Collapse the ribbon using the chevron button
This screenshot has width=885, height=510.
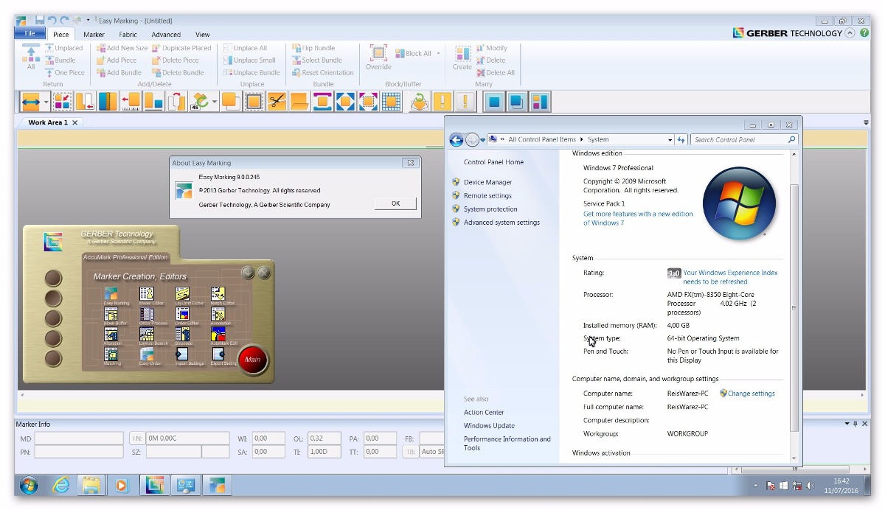(x=850, y=33)
